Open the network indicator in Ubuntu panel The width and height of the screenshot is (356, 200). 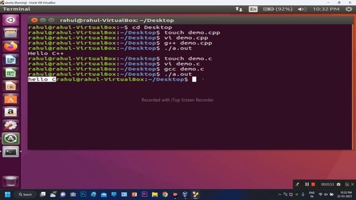[239, 9]
